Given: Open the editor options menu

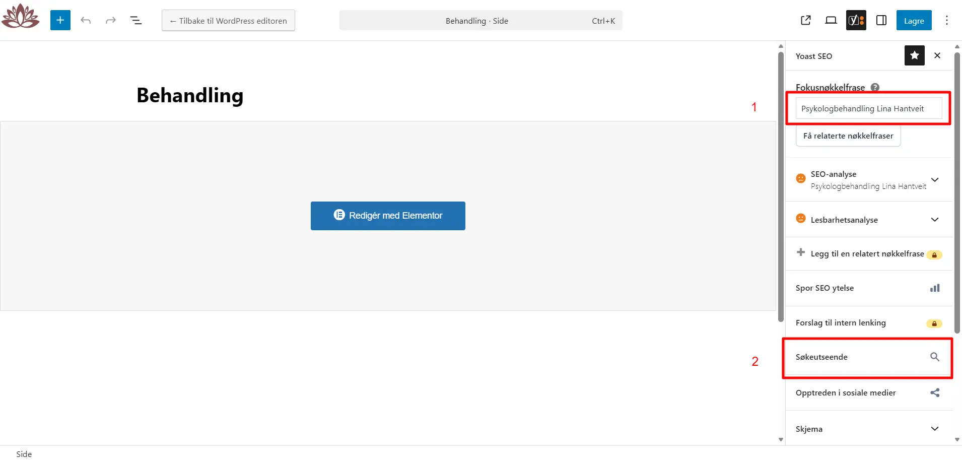Looking at the screenshot, I should tap(947, 20).
